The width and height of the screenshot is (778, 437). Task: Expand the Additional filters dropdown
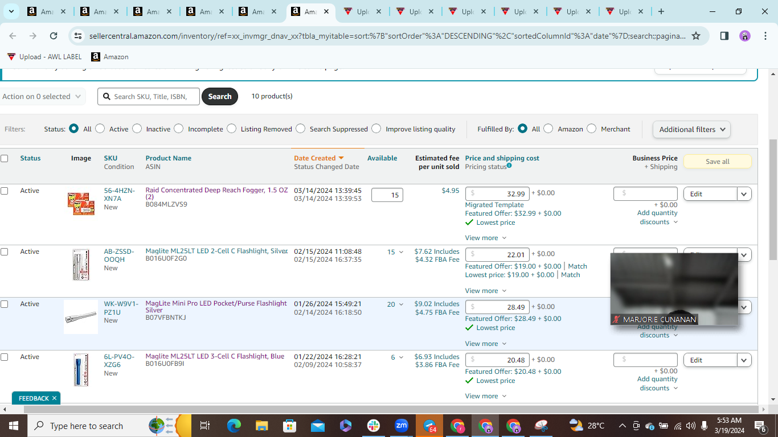click(x=691, y=129)
